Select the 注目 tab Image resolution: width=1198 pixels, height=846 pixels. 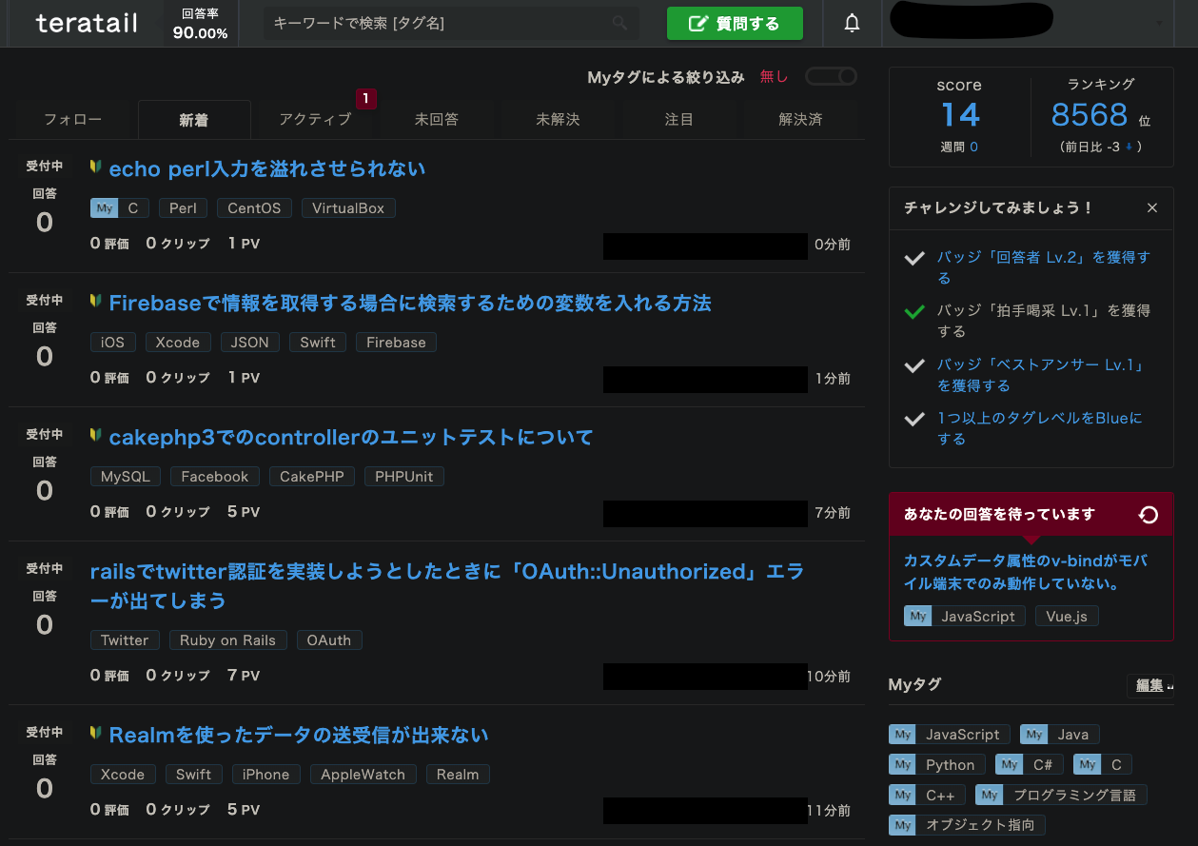tap(678, 120)
